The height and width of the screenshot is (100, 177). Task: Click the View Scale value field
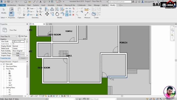(18, 41)
